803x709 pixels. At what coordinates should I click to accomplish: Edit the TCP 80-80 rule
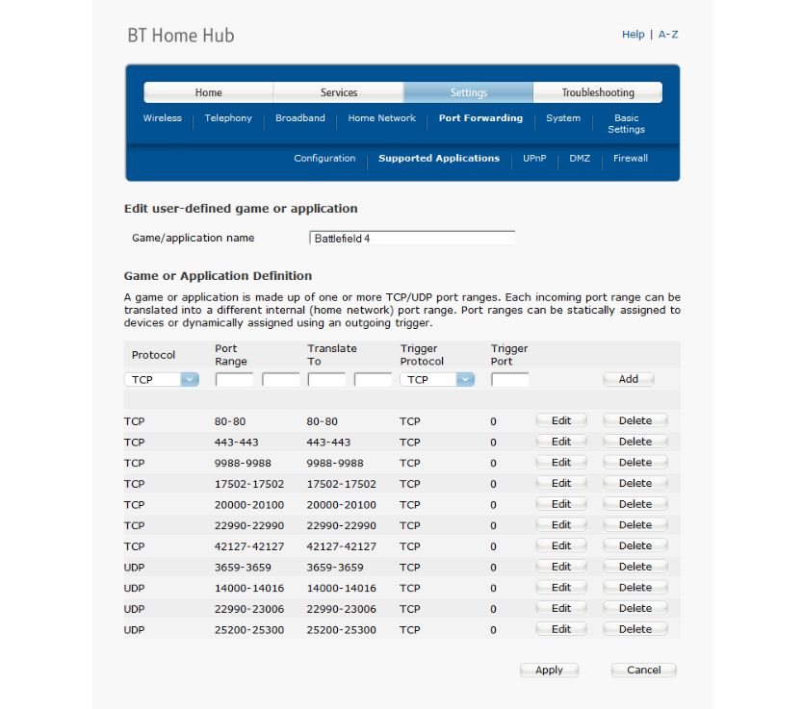pyautogui.click(x=561, y=420)
